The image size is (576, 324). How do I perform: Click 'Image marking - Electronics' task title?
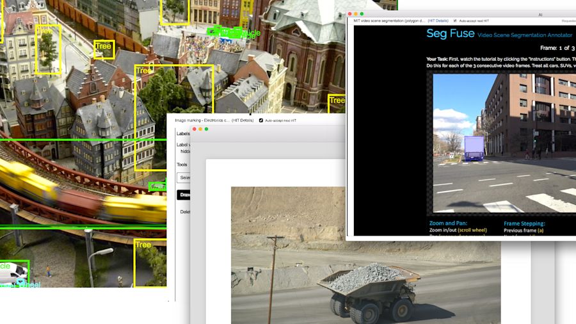tap(202, 120)
